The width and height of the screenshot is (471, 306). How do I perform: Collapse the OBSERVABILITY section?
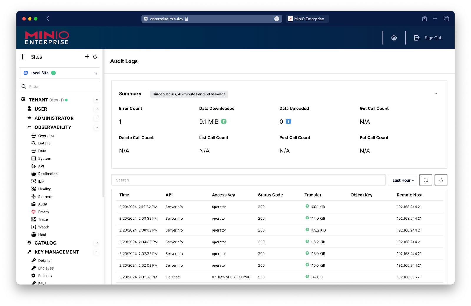[97, 127]
